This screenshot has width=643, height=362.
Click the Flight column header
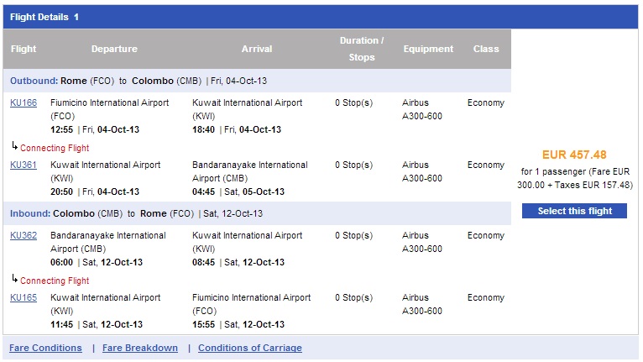(x=24, y=49)
